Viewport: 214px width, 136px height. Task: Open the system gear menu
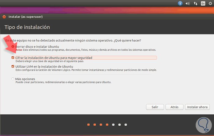click(x=210, y=3)
